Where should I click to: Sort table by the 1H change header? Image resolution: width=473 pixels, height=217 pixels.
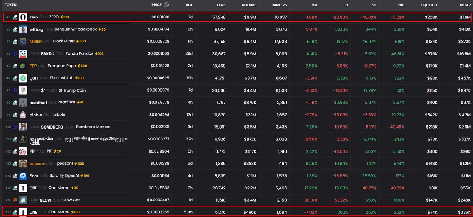(x=345, y=5)
